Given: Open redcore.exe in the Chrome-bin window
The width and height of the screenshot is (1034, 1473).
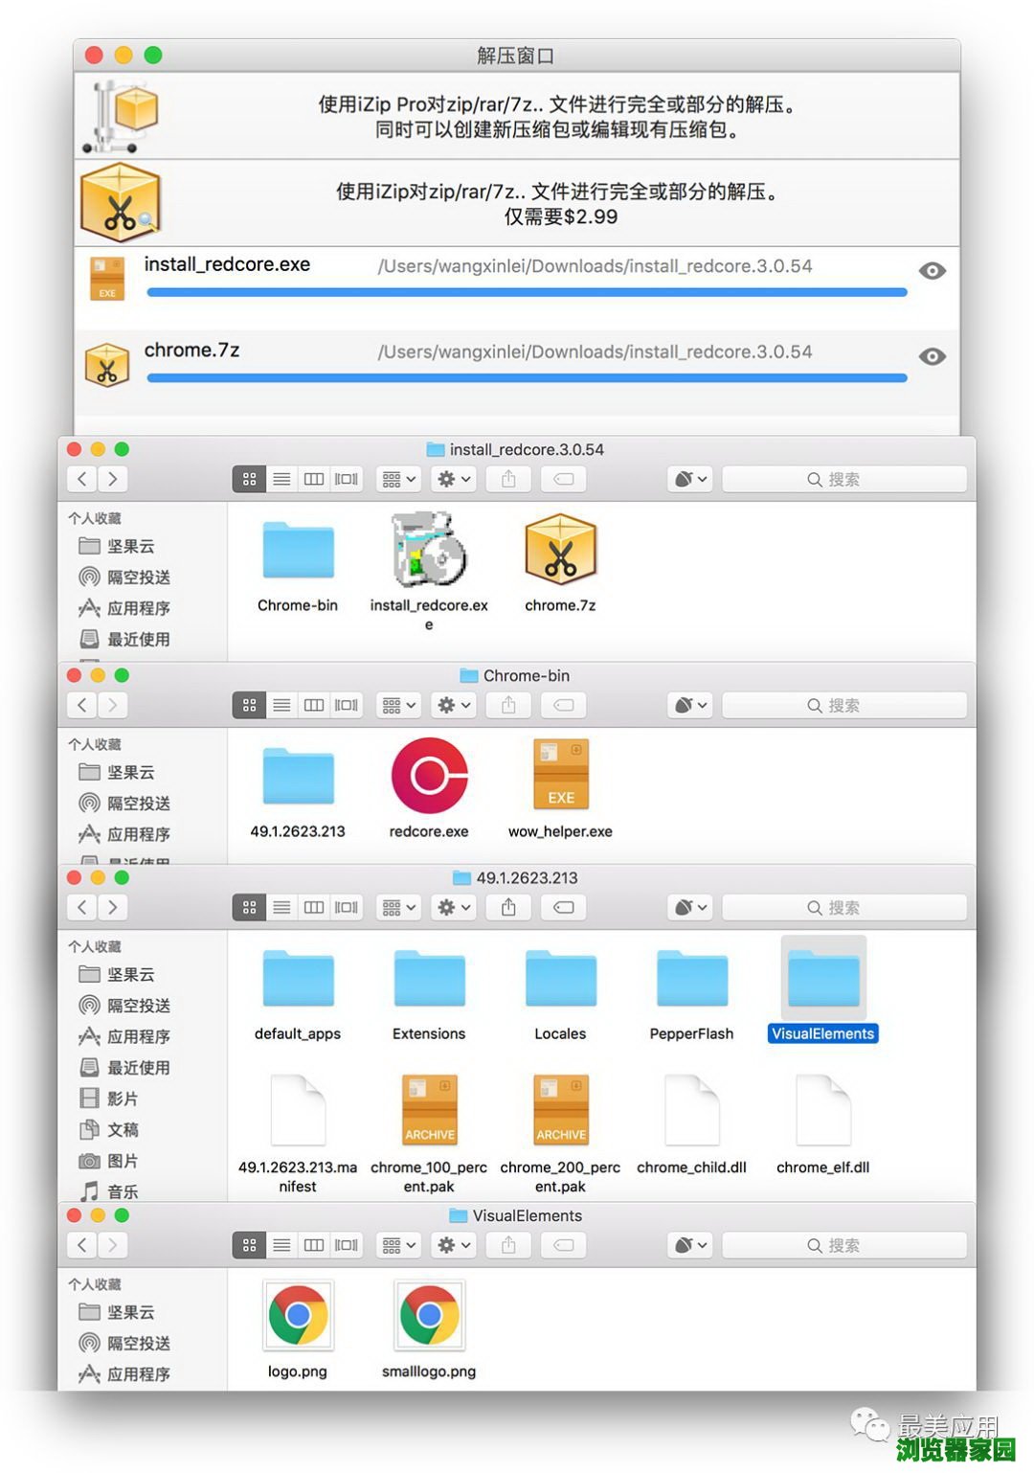Looking at the screenshot, I should point(429,777).
